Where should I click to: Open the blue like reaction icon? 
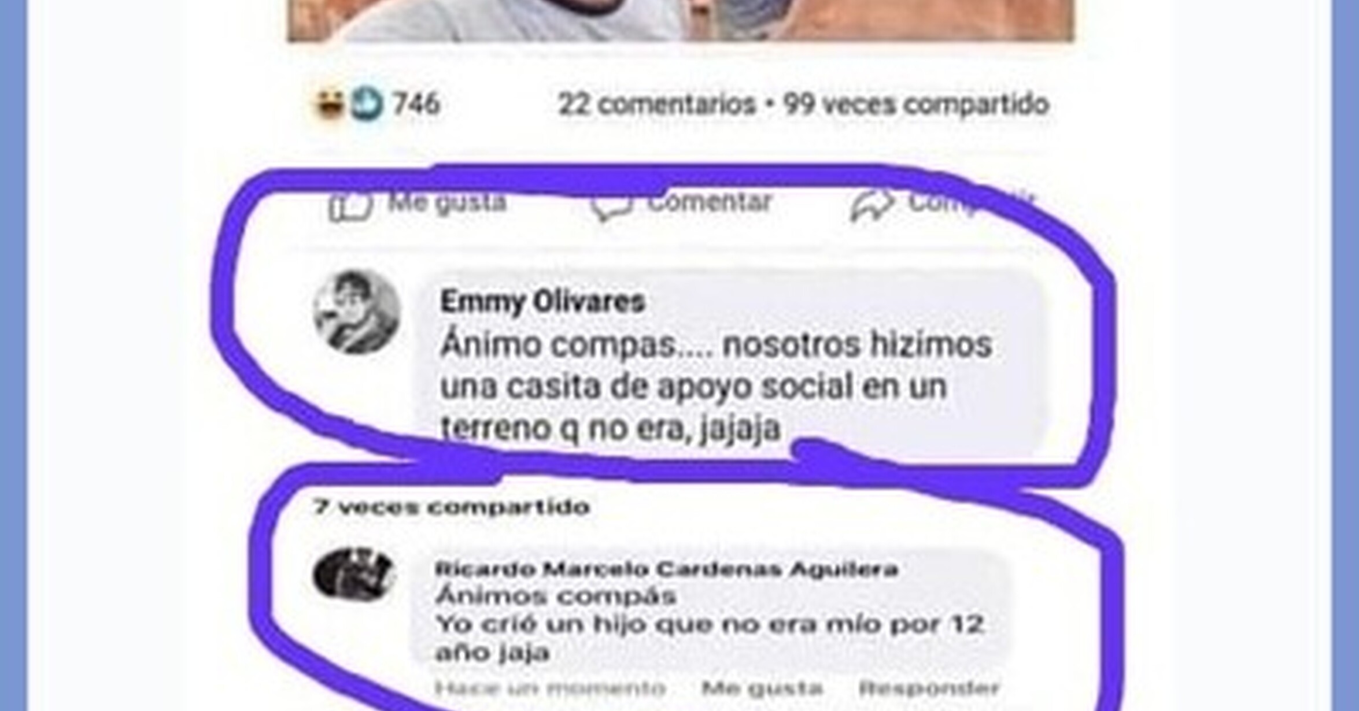tap(367, 105)
